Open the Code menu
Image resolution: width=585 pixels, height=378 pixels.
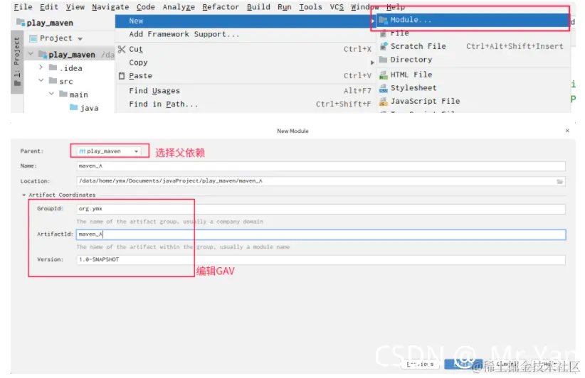pos(145,6)
